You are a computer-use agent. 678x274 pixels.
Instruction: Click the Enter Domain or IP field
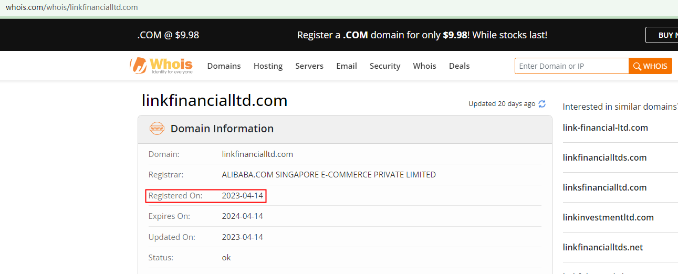point(571,66)
